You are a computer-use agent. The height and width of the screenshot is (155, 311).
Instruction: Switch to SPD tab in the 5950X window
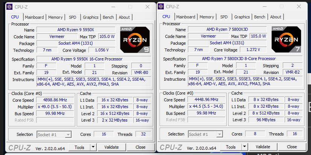[73, 17]
